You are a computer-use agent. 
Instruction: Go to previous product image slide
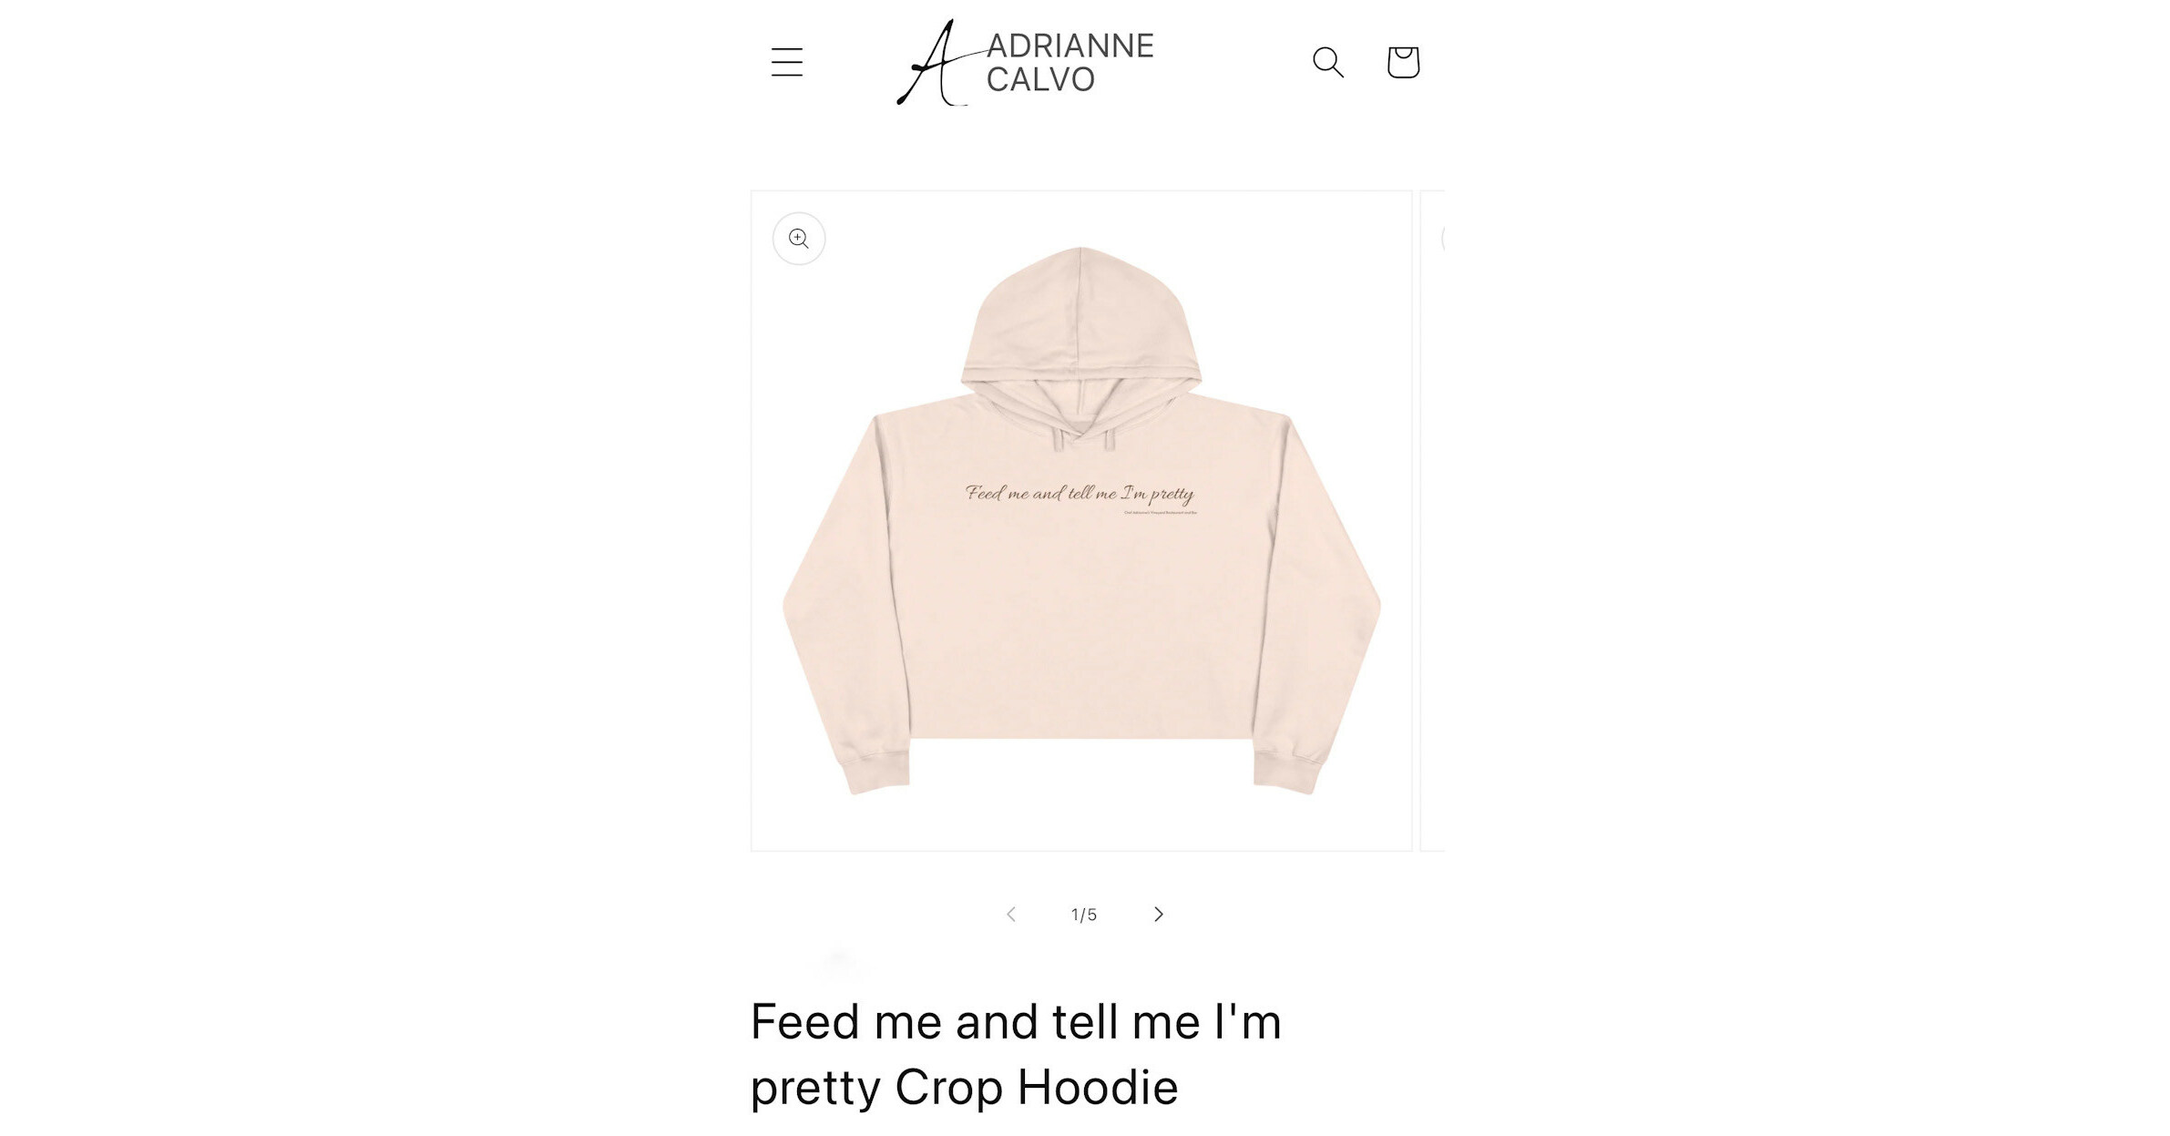1010,914
